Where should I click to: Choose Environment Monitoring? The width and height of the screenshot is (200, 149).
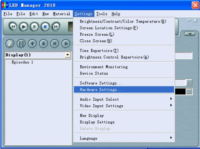[x=124, y=67]
